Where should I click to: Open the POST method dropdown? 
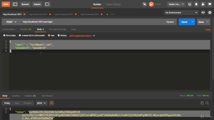11,22
